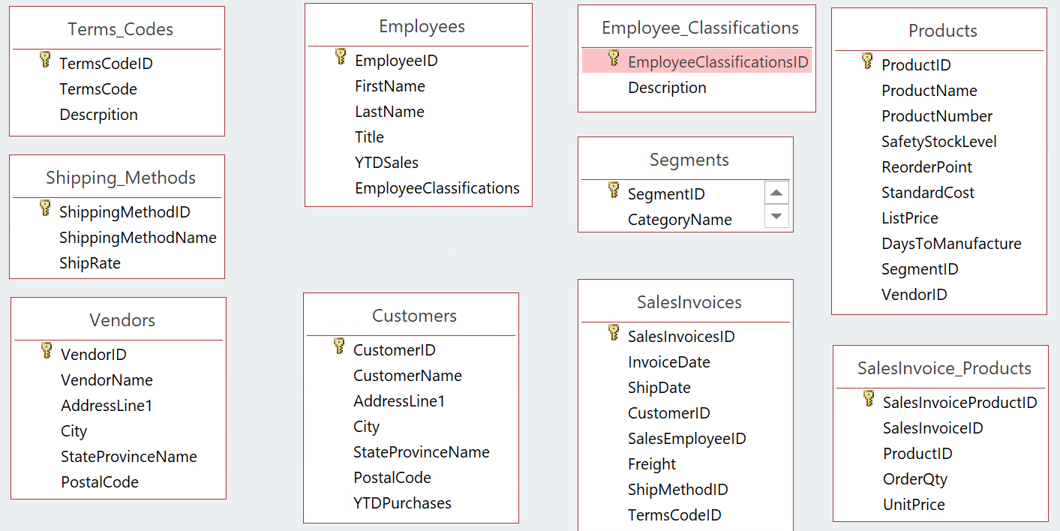The image size is (1060, 531).
Task: Select the TermsCode field in Terms_Codes
Action: (98, 89)
